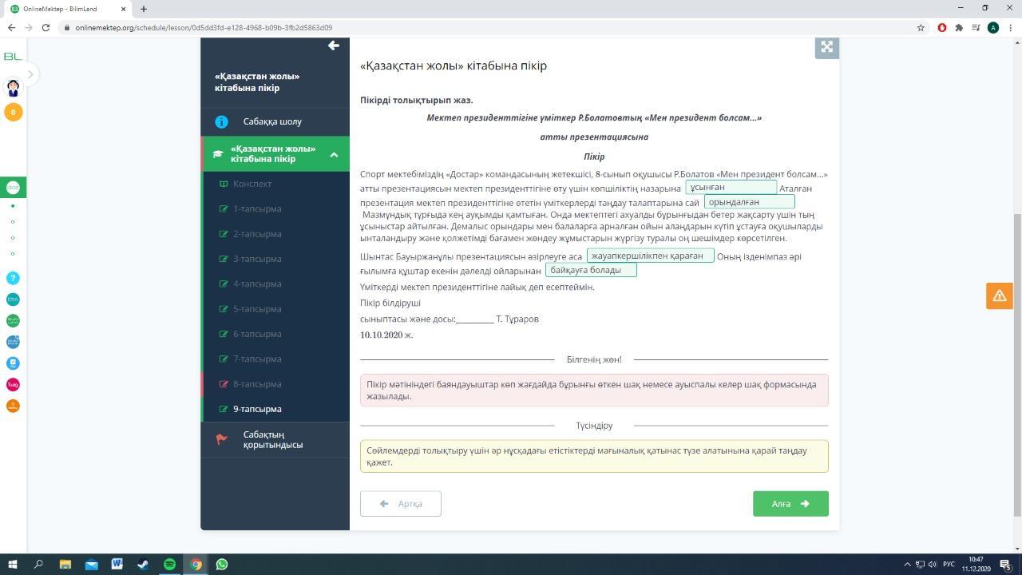
Task: Click the blue question mark help icon
Action: (13, 278)
